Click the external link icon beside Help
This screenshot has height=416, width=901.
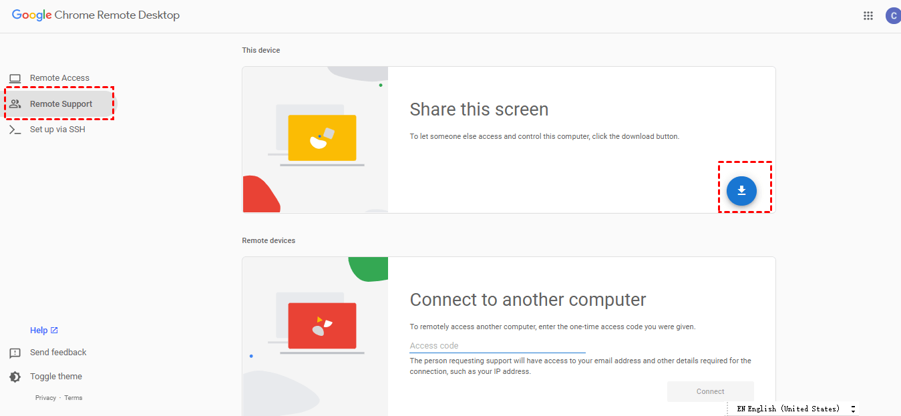(55, 331)
